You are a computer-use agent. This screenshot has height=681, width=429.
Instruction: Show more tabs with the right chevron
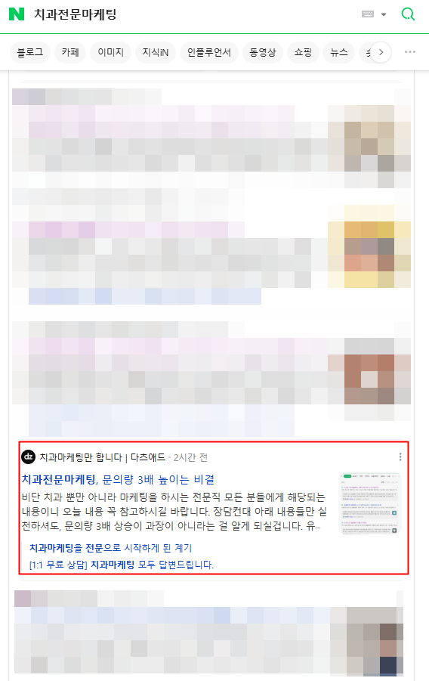(x=381, y=52)
